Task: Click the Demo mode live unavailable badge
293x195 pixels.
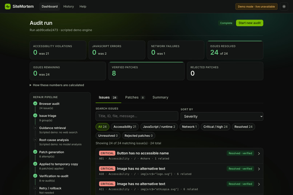Action: 256,7
